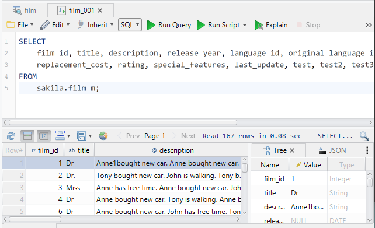Click line number 3 in editor gutter
This screenshot has height=228, width=375.
[6, 65]
